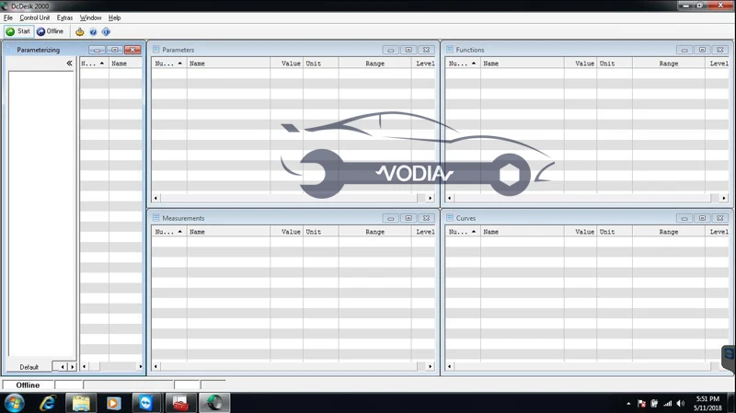Click the Functions window title icon
This screenshot has width=736, height=413.
point(450,50)
